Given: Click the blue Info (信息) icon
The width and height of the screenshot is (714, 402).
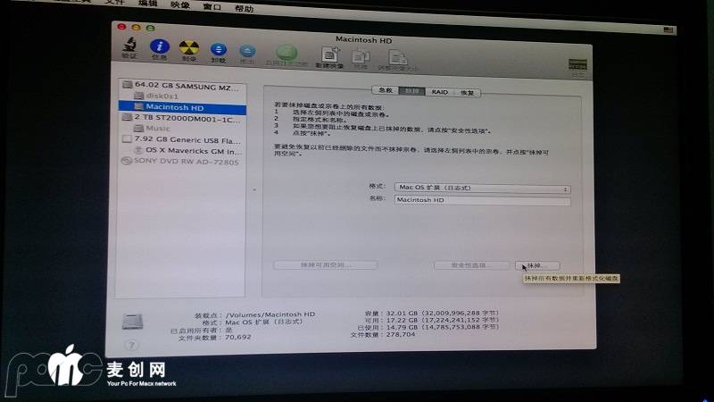Looking at the screenshot, I should (160, 48).
